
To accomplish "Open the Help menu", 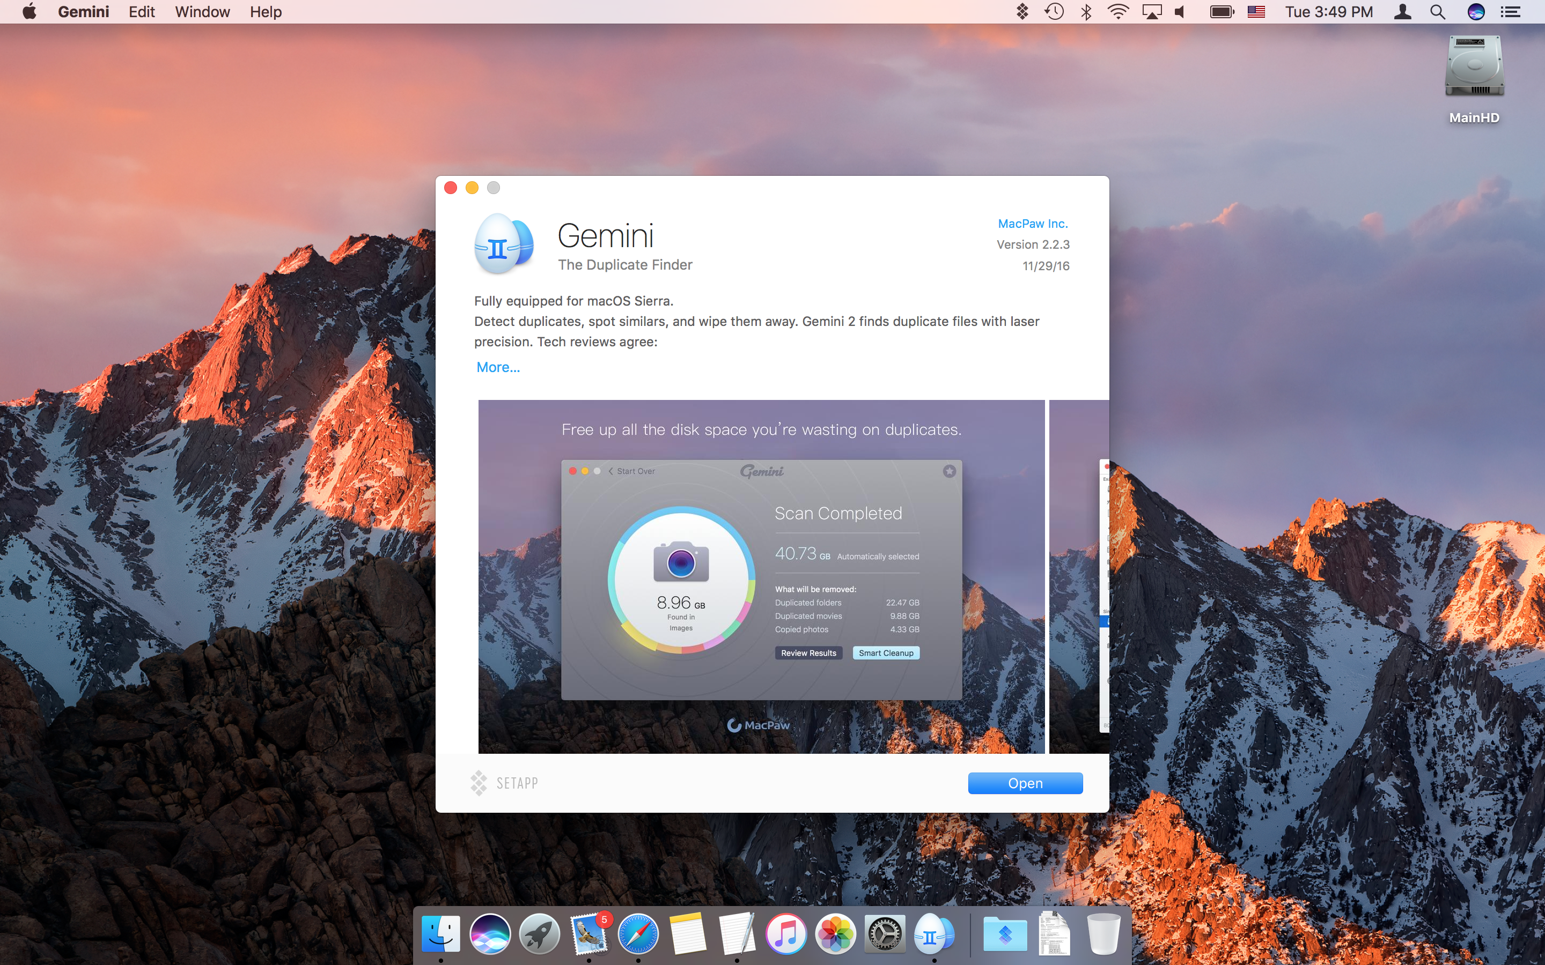I will tap(266, 11).
